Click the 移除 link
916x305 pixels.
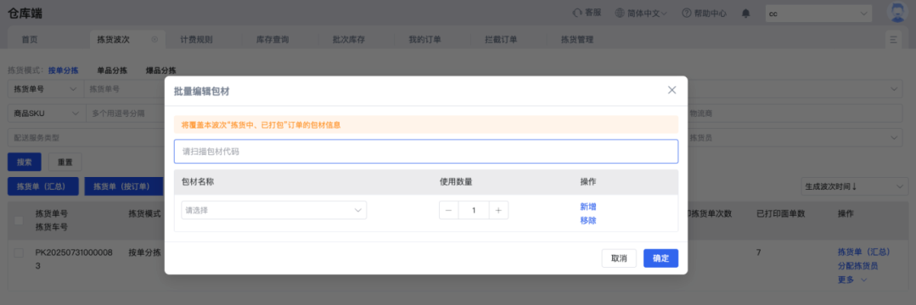point(588,220)
